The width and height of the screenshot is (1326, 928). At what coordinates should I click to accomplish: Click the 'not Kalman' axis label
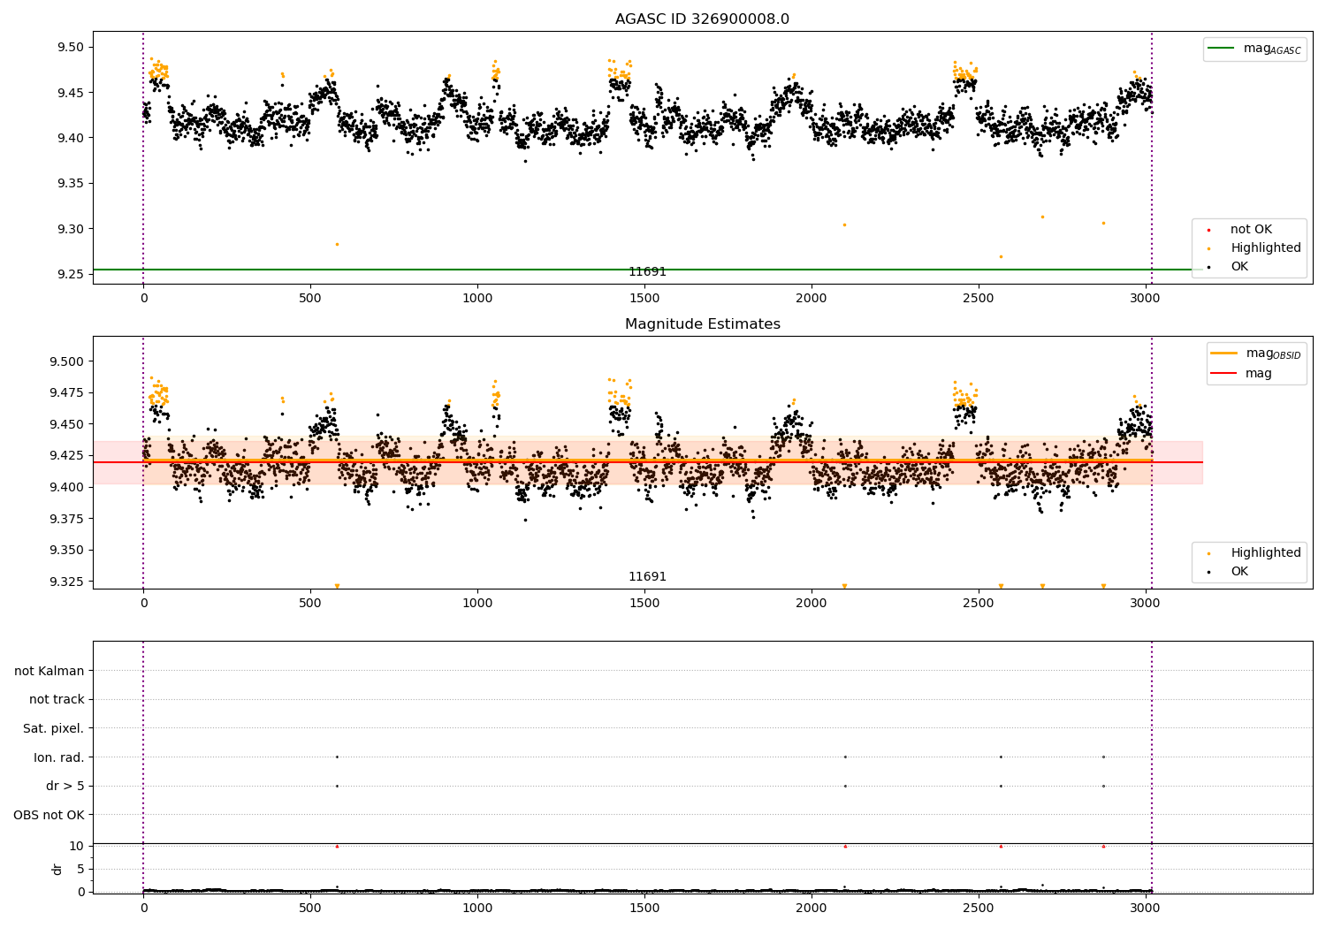pyautogui.click(x=50, y=671)
